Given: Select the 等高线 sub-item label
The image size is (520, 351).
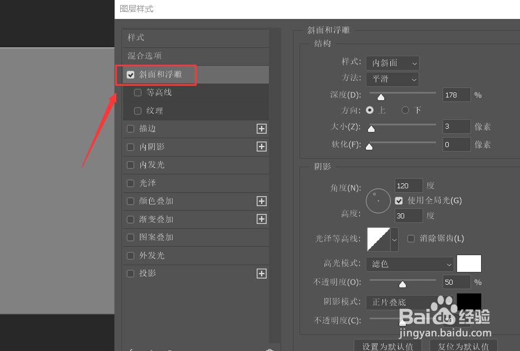Looking at the screenshot, I should point(159,92).
